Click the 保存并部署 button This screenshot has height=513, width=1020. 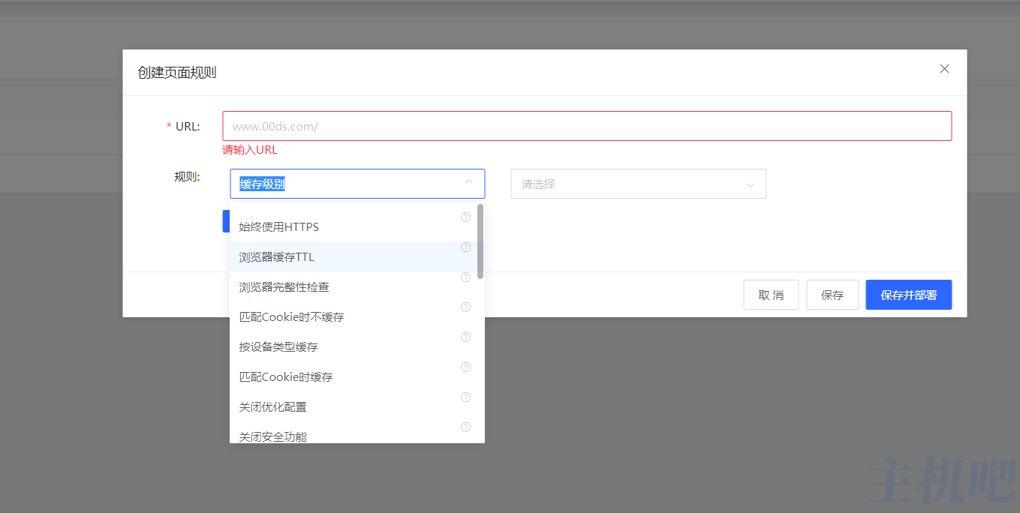[909, 295]
